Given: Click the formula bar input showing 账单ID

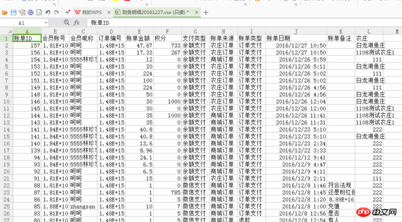Looking at the screenshot, I should pos(241,23).
